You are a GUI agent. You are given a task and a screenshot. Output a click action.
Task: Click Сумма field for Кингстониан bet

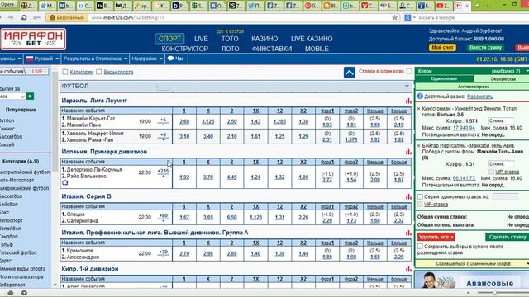(x=501, y=121)
